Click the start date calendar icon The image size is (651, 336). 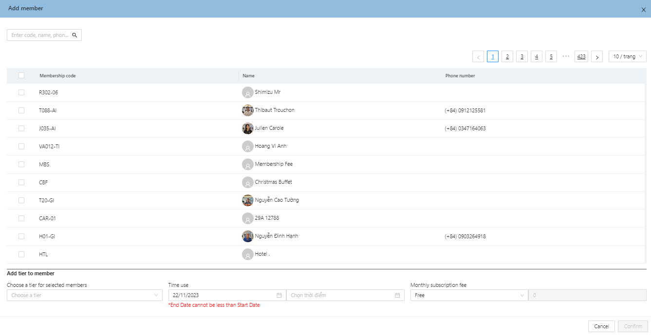click(279, 295)
